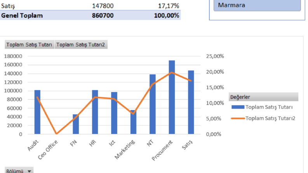Click the Procument axis label
308x173 pixels.
[162, 150]
